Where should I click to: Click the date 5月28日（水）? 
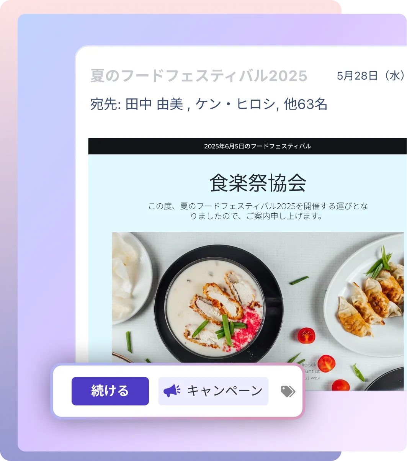(x=371, y=76)
